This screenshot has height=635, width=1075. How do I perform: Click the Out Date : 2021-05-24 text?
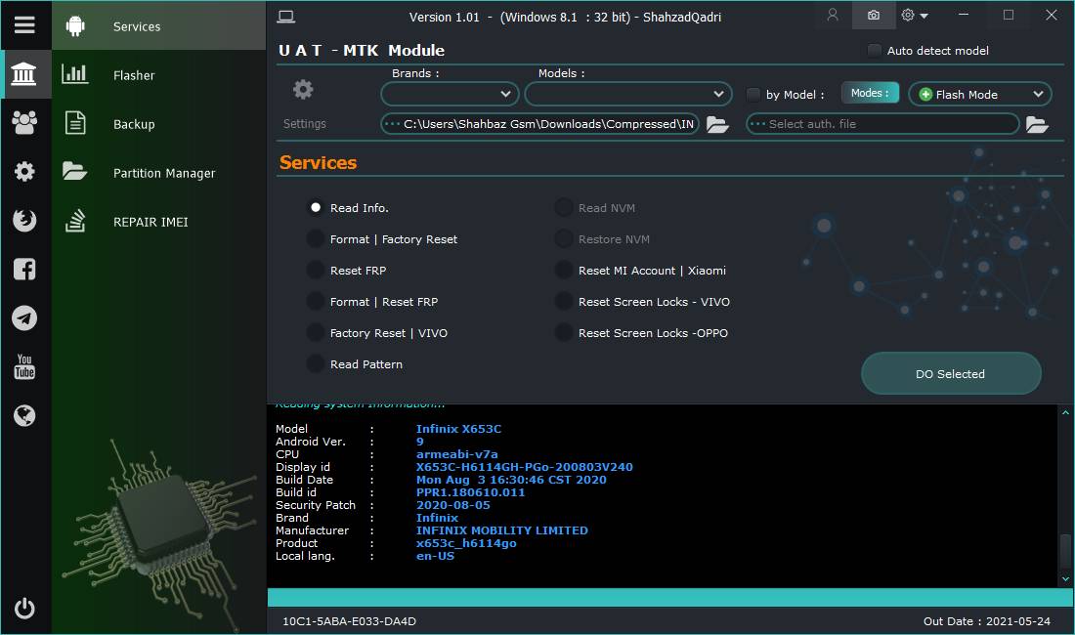[x=987, y=621]
